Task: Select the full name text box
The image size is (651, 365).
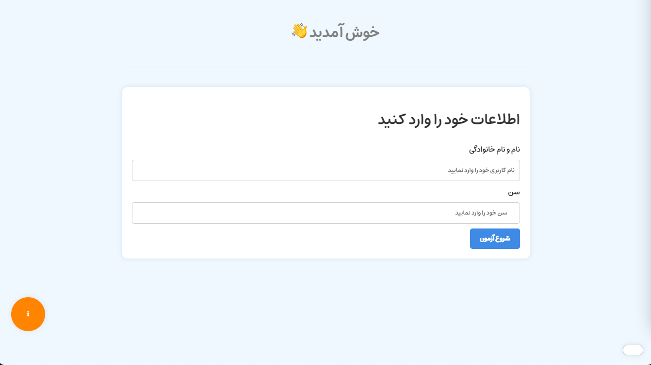Action: (326, 170)
